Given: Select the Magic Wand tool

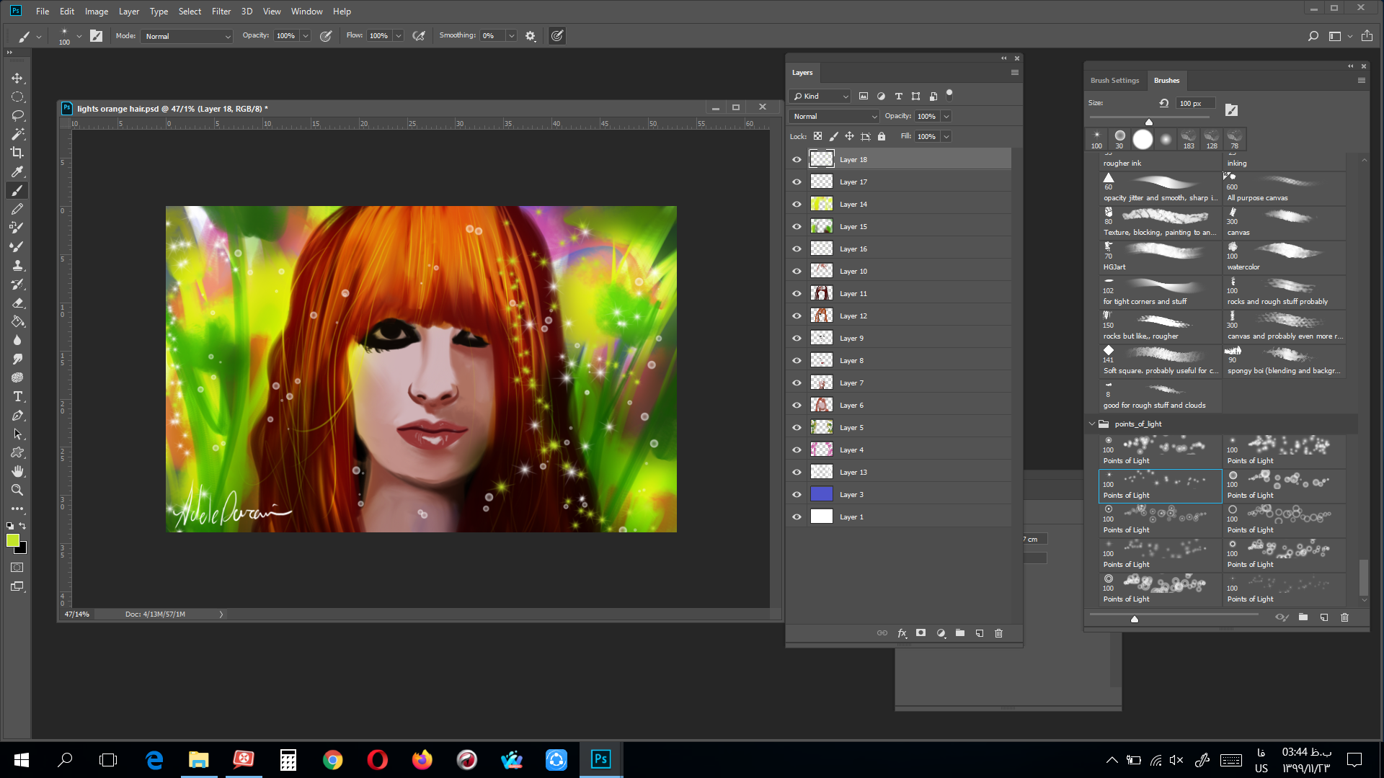Looking at the screenshot, I should click(17, 134).
